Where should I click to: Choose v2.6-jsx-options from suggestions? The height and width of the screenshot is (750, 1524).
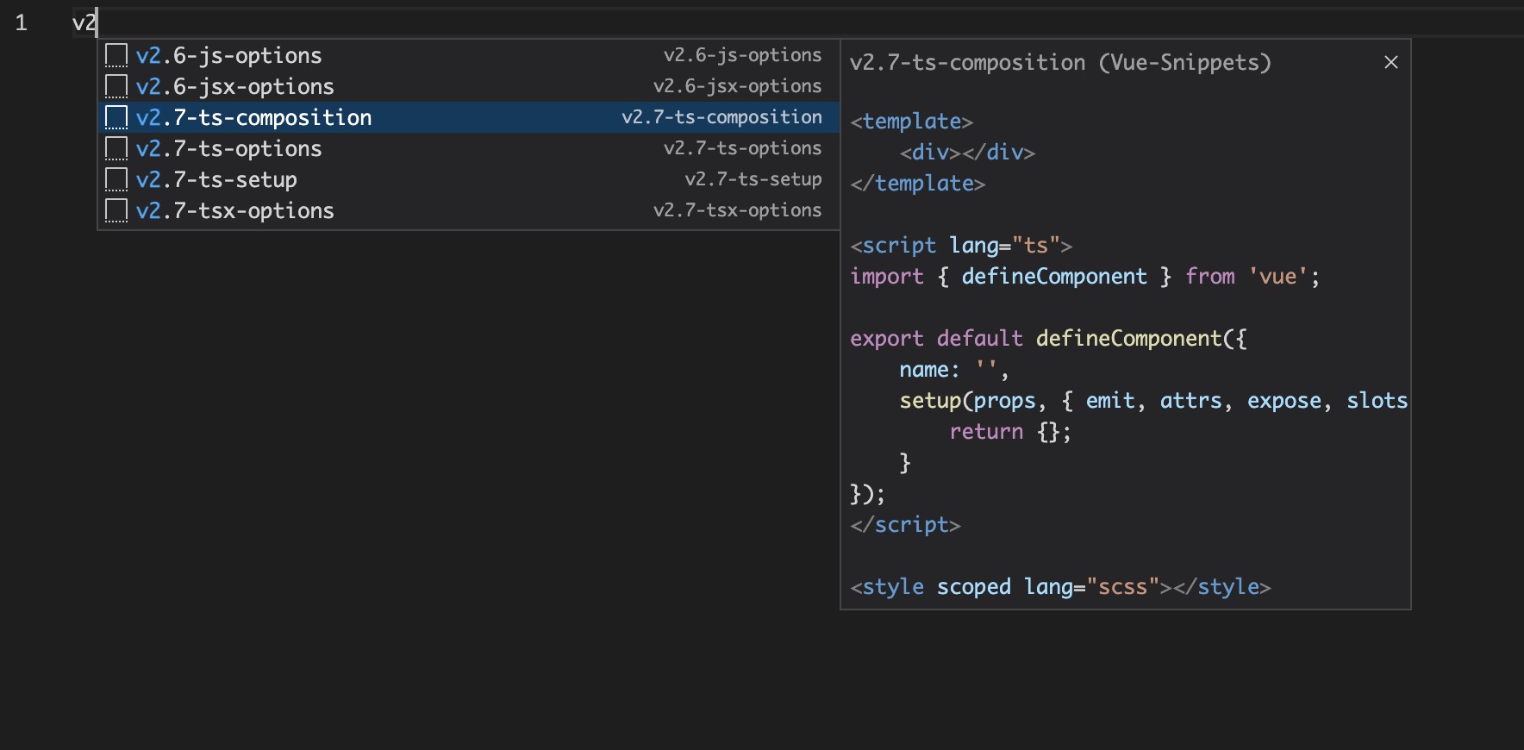coord(235,87)
